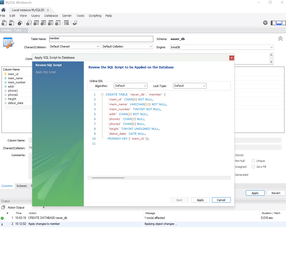This screenshot has width=286, height=262.
Task: Toggle the Zero Fill checkbox
Action: tap(253, 166)
